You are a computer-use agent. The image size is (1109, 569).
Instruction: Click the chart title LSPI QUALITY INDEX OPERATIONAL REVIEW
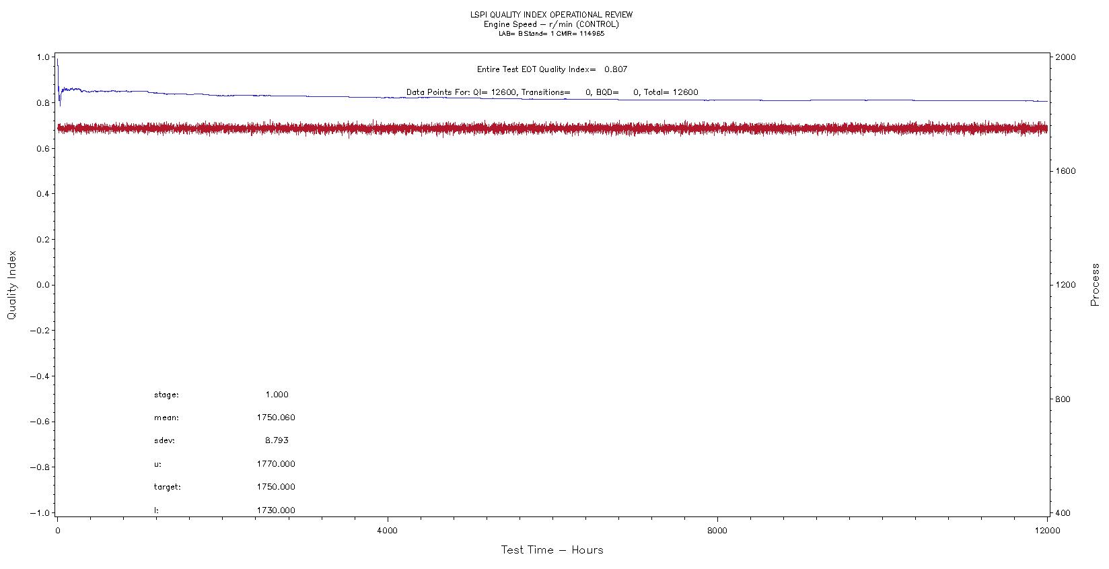click(551, 15)
